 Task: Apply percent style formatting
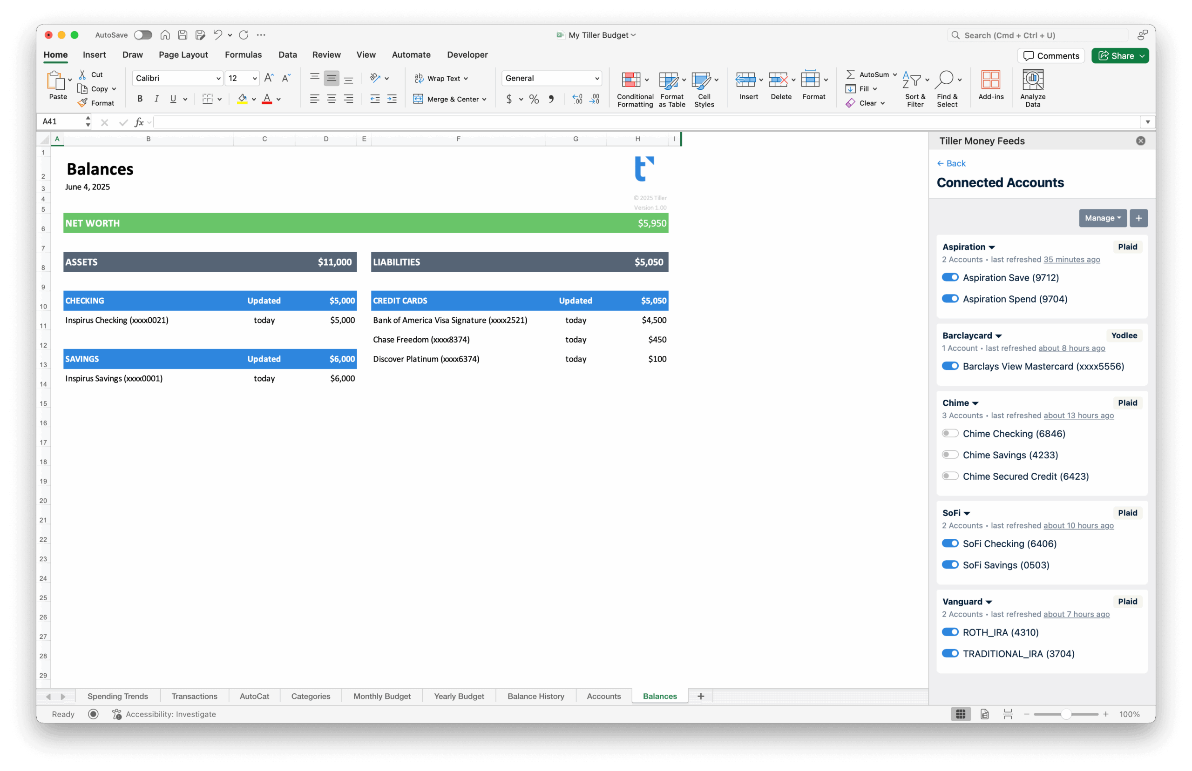tap(534, 99)
